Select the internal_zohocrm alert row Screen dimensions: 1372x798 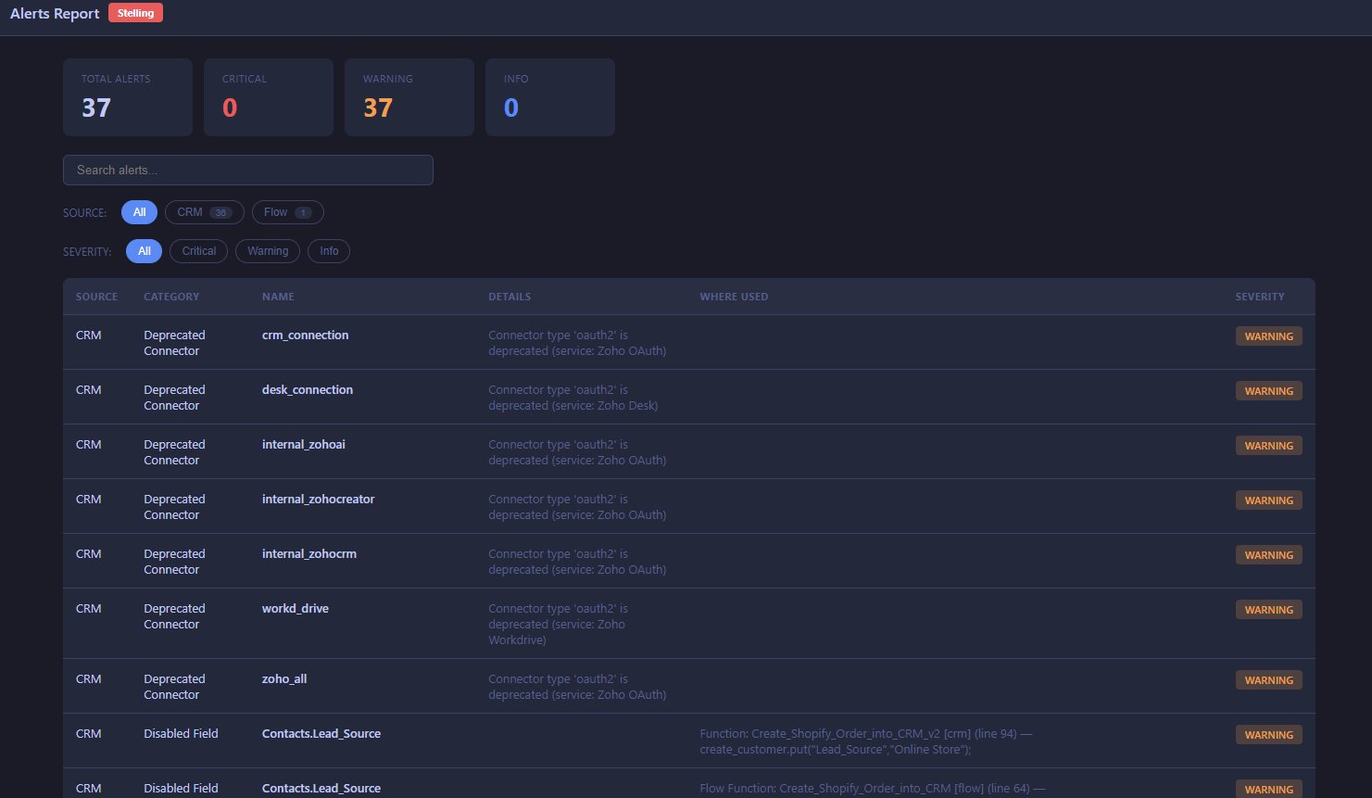tap(308, 553)
